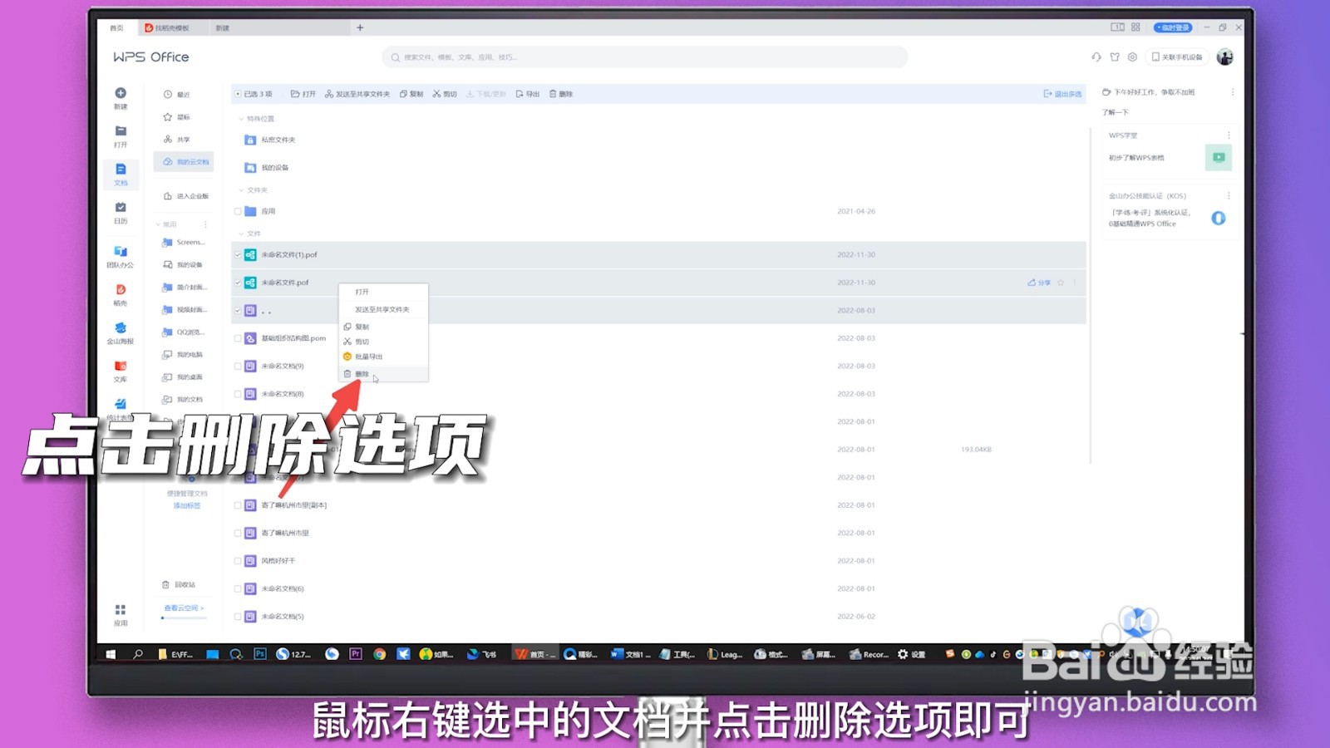Choose 批量导出 in context menu
The image size is (1330, 748).
tap(383, 357)
